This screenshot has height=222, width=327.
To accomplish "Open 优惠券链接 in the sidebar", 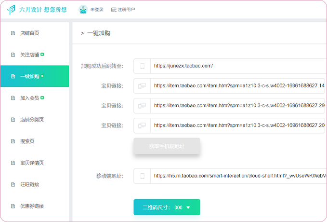I will tap(35, 206).
